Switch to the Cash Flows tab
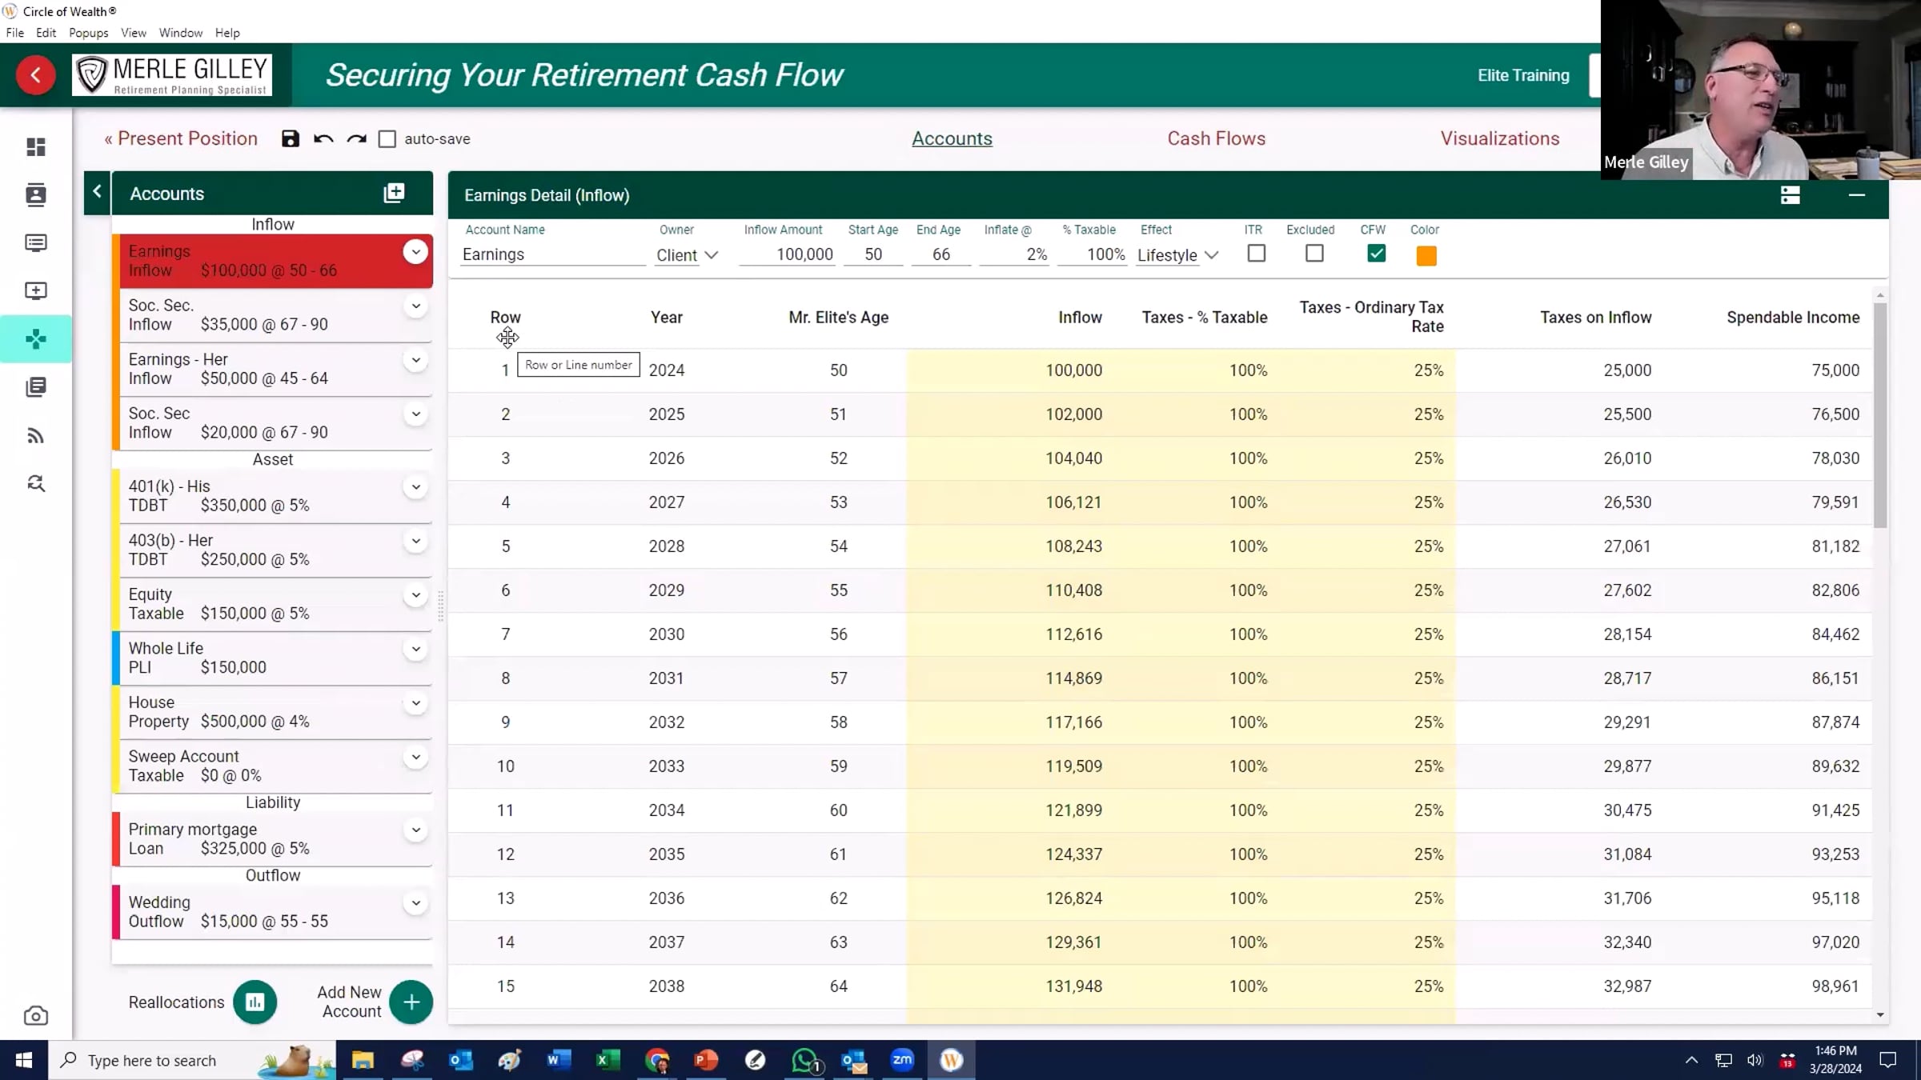 pos(1216,138)
